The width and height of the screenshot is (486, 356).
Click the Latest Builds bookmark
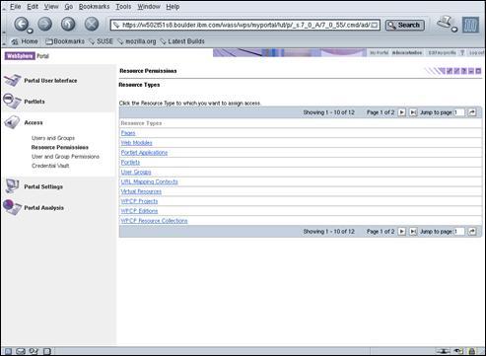(182, 41)
